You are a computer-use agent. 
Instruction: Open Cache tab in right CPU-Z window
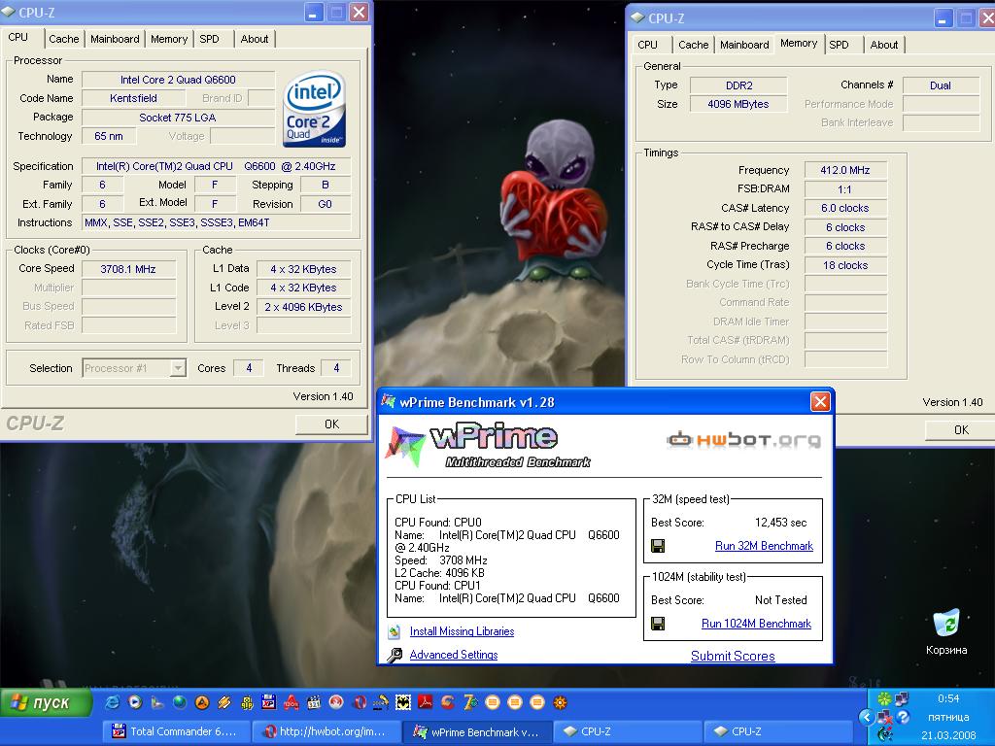pyautogui.click(x=693, y=45)
